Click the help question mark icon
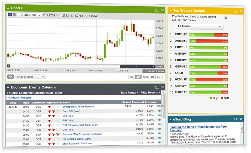This screenshot has width=251, height=153. click(226, 18)
